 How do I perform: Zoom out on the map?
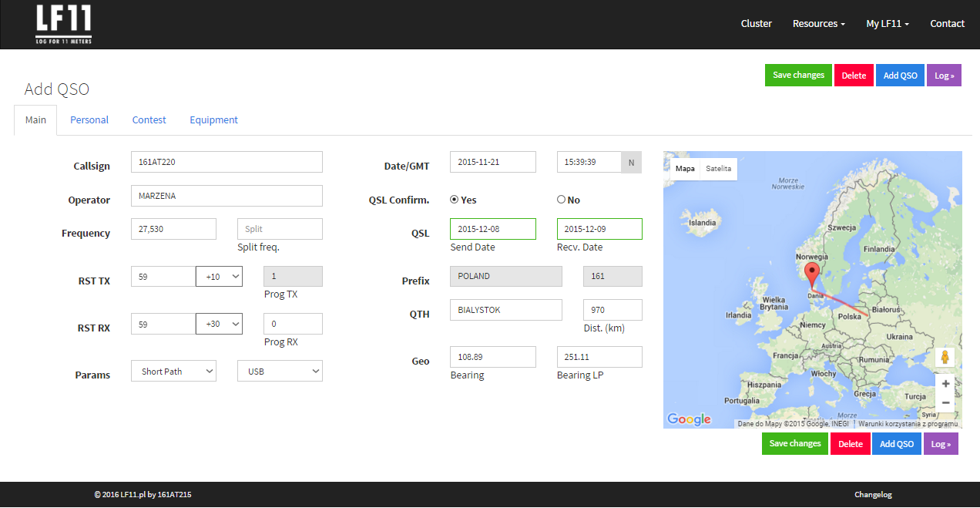coord(945,402)
